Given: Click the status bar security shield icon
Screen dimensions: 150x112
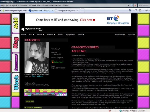Looking at the screenshot, I should [x=110, y=111].
